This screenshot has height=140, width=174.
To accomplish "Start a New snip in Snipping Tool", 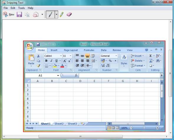I will [x=9, y=14].
